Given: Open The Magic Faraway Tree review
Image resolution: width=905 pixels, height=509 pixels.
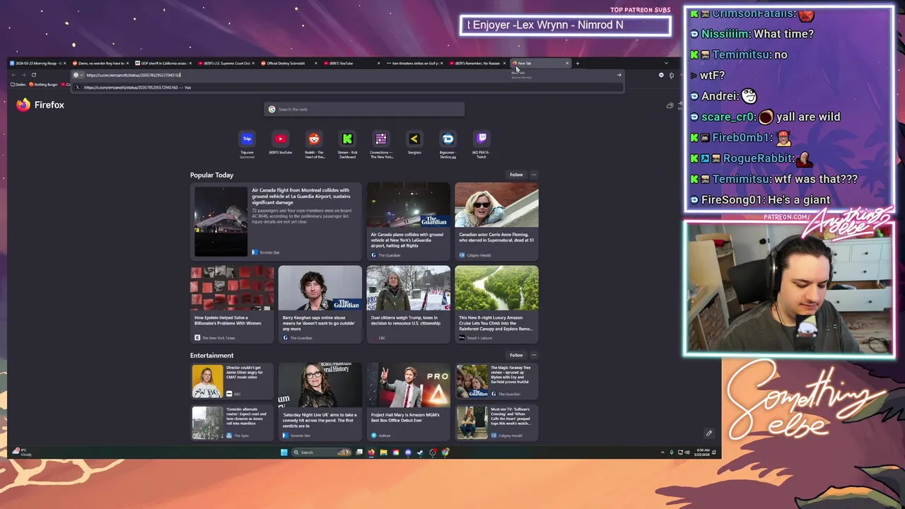Looking at the screenshot, I should click(496, 381).
